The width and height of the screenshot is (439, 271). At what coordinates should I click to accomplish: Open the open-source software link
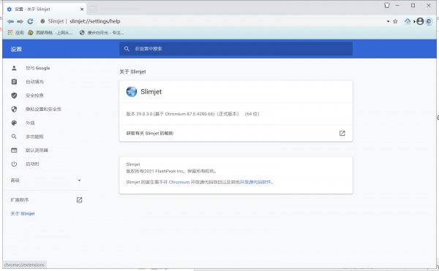click(255, 182)
